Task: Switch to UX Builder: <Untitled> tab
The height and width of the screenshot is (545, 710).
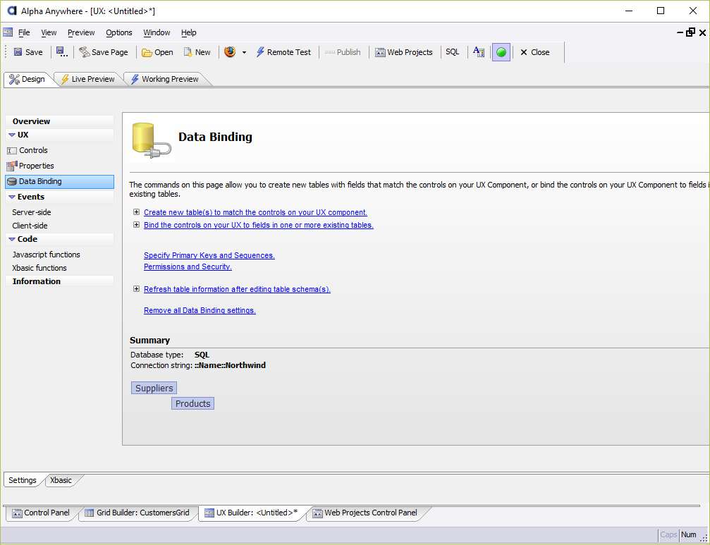Action: pyautogui.click(x=251, y=513)
